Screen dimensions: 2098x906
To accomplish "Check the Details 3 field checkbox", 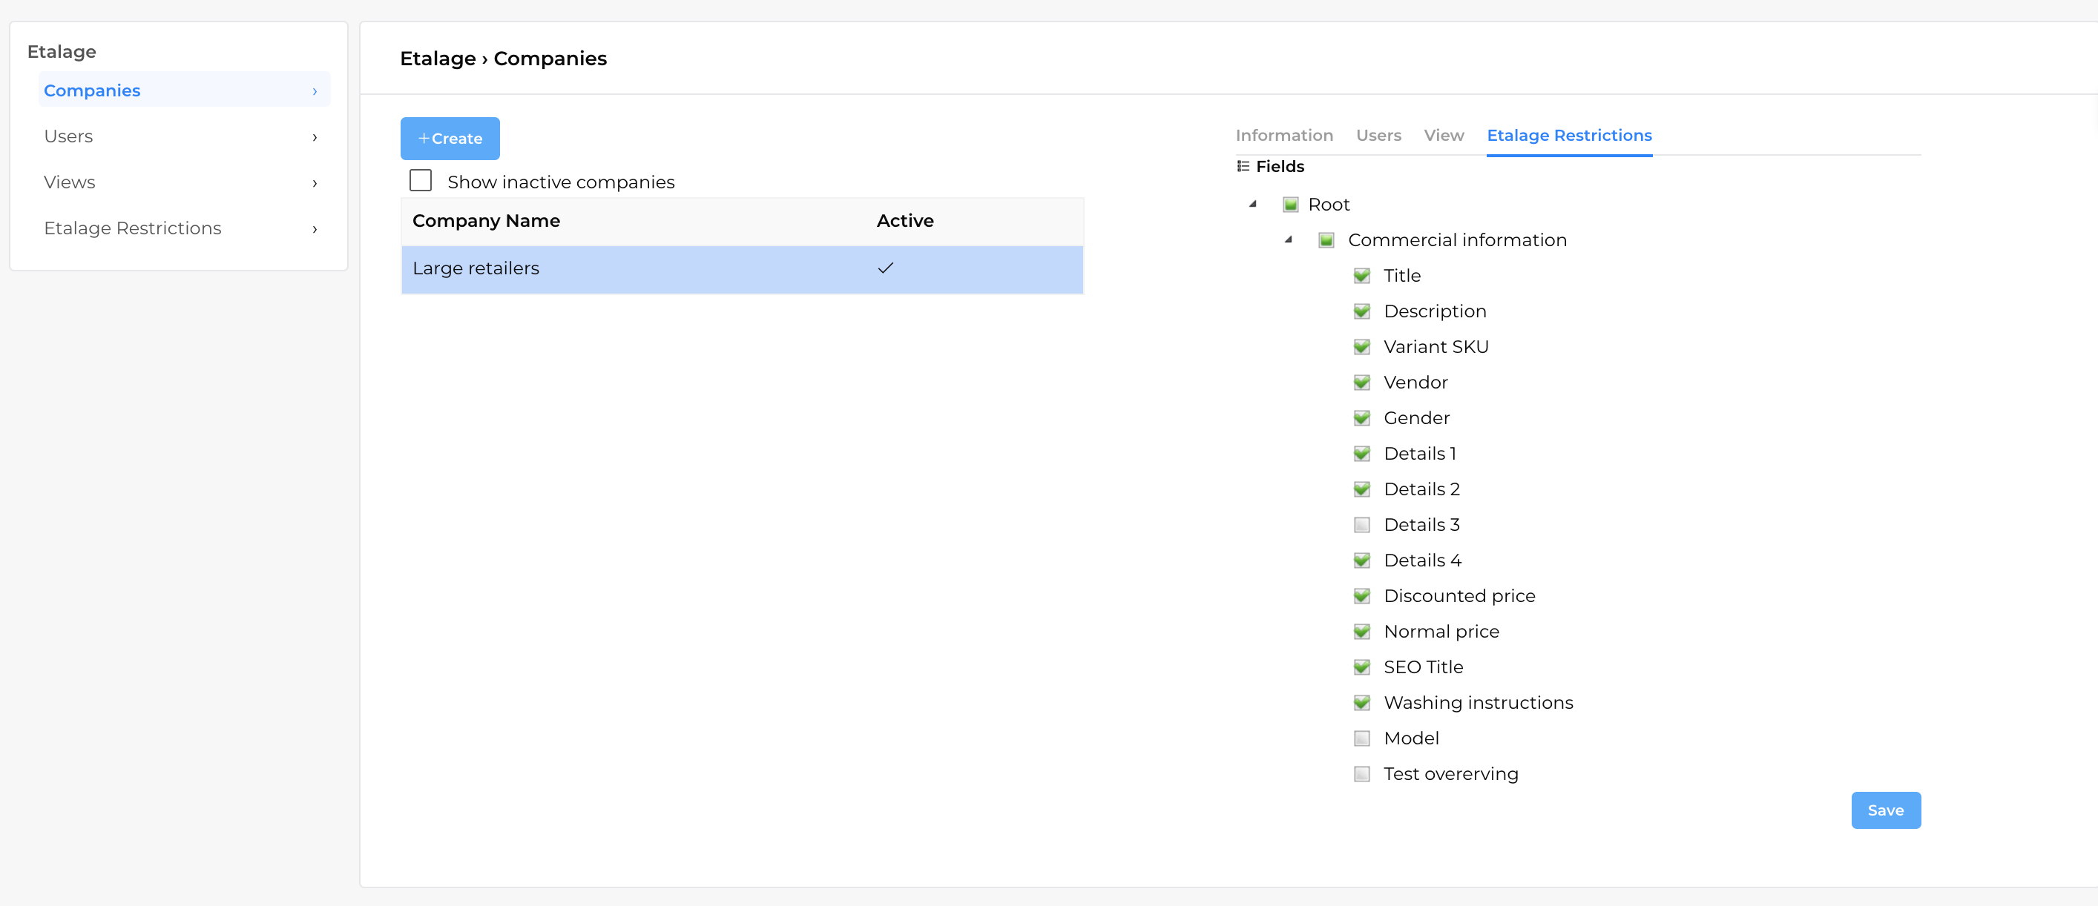I will pos(1362,525).
